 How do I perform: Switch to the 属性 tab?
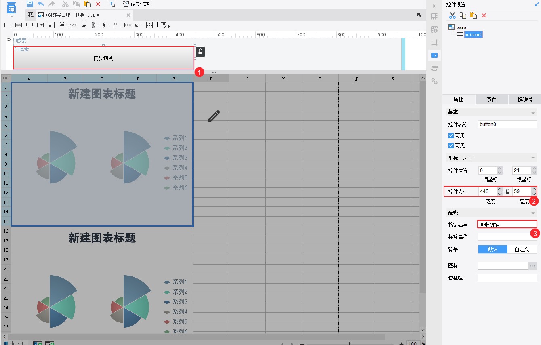pyautogui.click(x=459, y=99)
